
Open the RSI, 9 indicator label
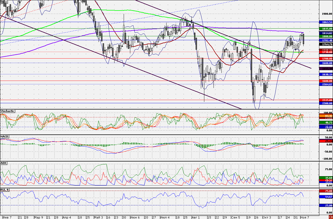click(x=5, y=189)
